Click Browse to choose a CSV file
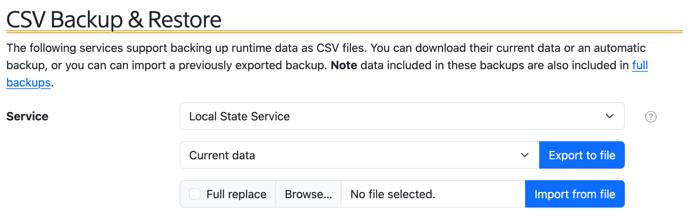Screen dimensions: 691x222 click(x=309, y=194)
